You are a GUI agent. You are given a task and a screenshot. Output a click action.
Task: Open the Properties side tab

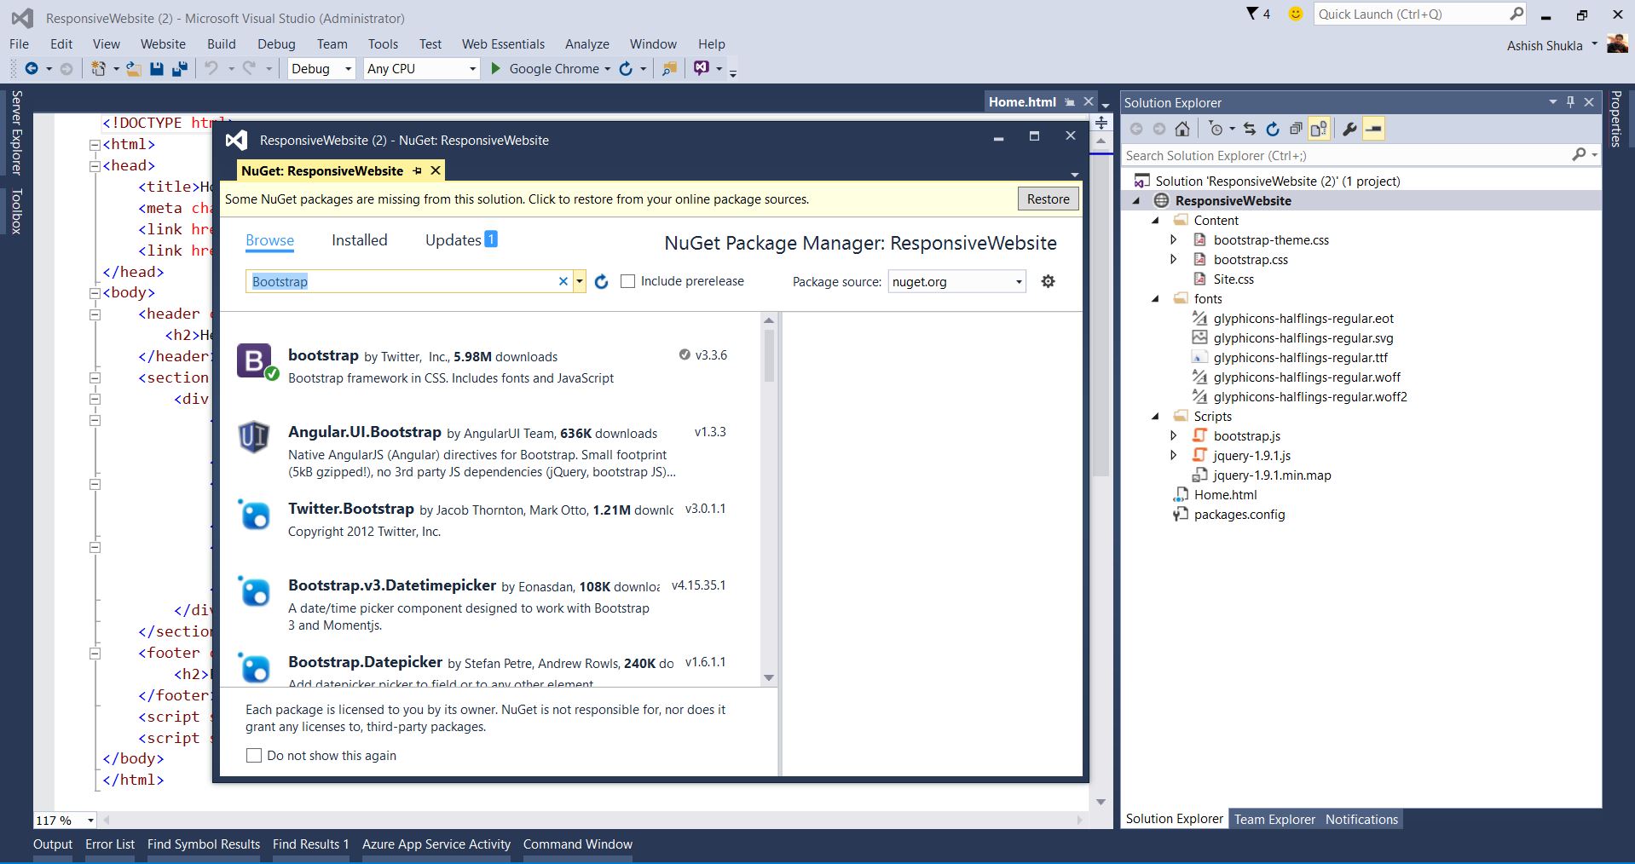pos(1615,119)
